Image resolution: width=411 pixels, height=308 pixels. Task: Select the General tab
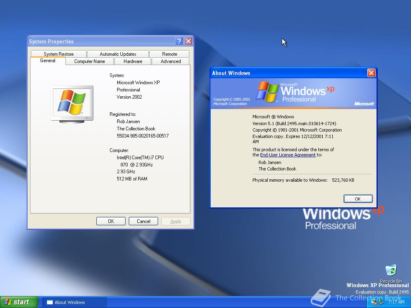[x=48, y=61]
